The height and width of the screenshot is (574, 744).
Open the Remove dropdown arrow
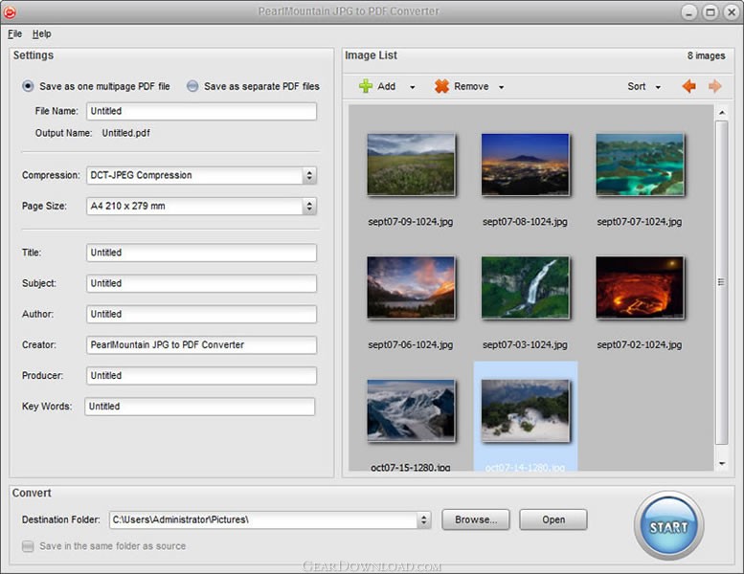pos(501,87)
